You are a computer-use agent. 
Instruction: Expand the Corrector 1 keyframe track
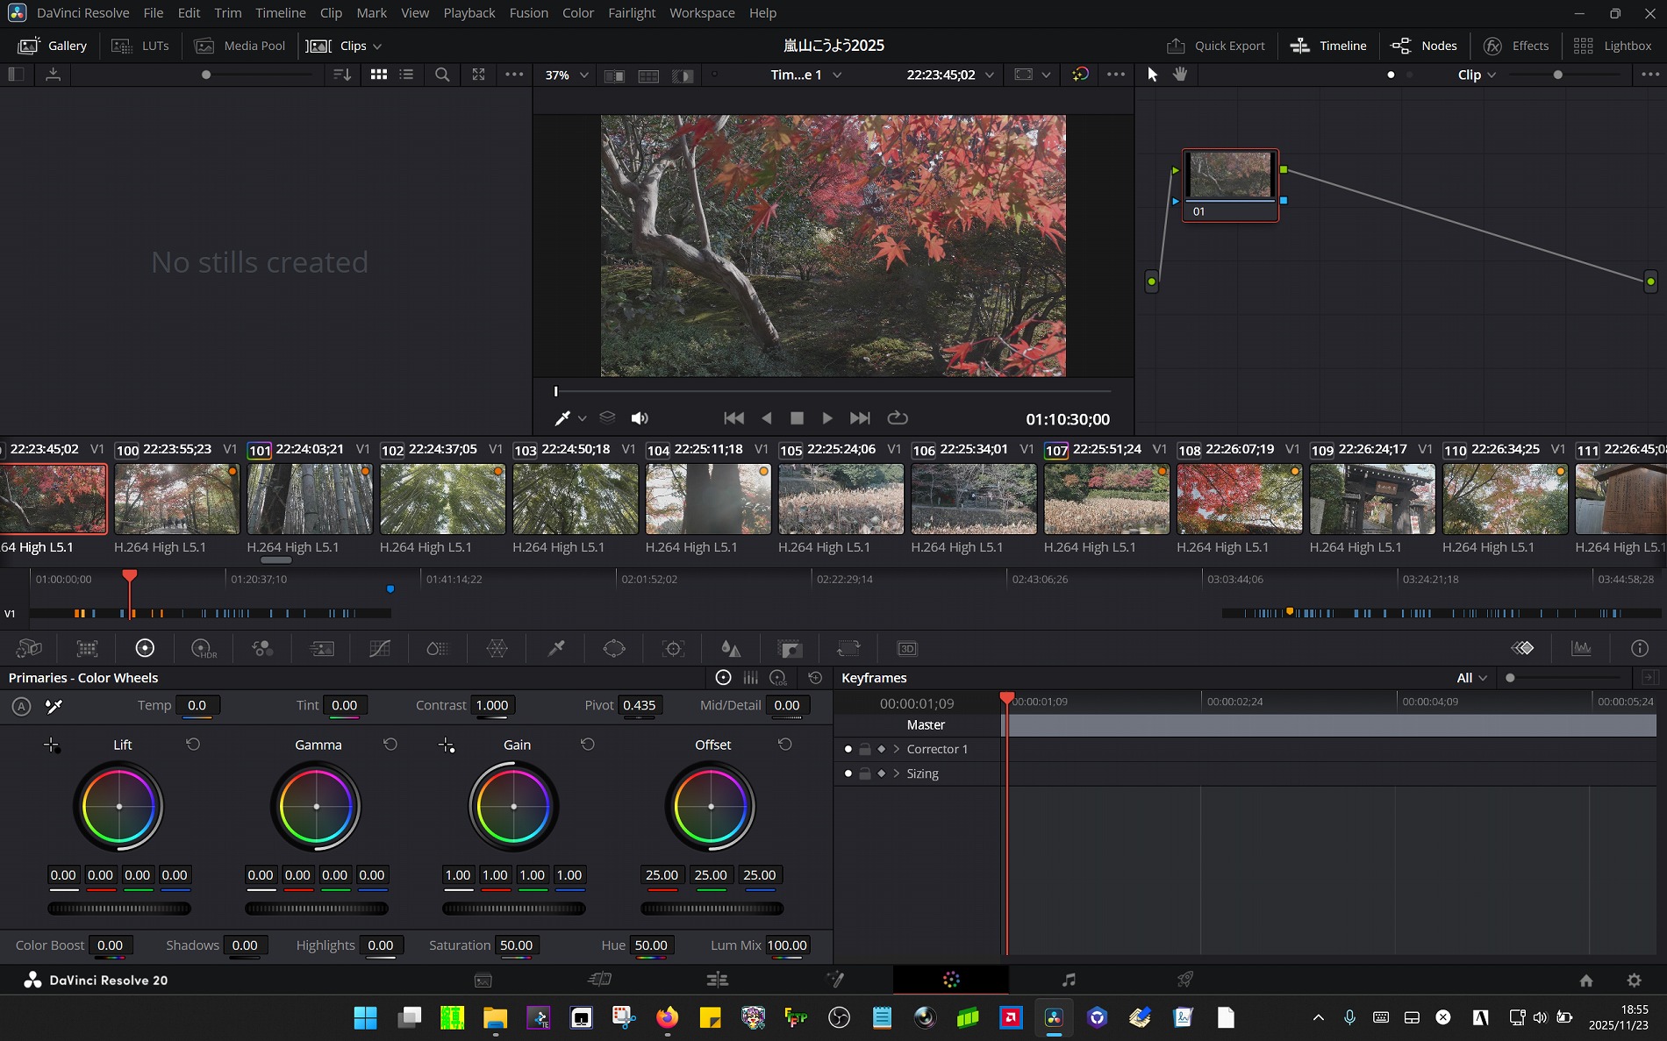tap(896, 749)
